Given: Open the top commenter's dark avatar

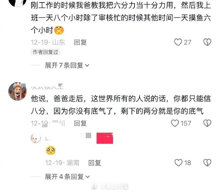Looking at the screenshot, I should point(18,3).
